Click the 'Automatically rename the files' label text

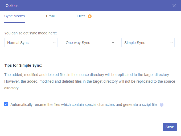pyautogui.click(x=84, y=105)
